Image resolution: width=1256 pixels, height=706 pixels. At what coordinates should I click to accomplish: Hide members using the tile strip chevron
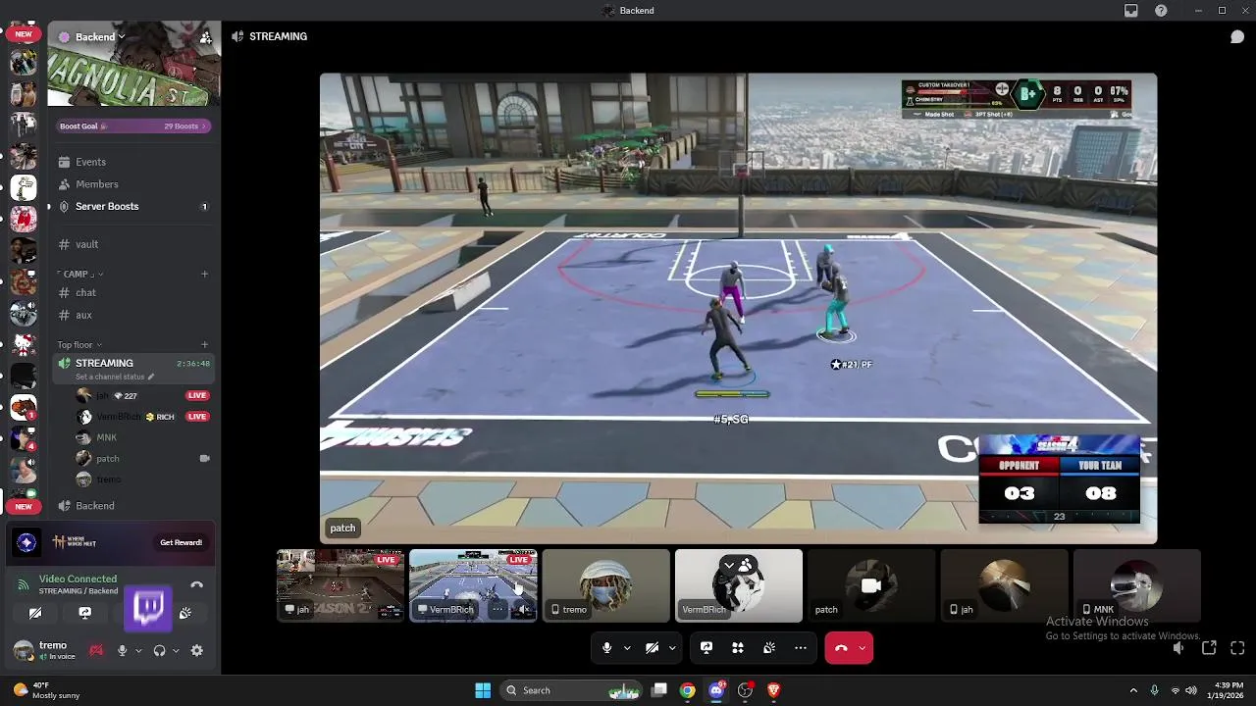pyautogui.click(x=739, y=565)
